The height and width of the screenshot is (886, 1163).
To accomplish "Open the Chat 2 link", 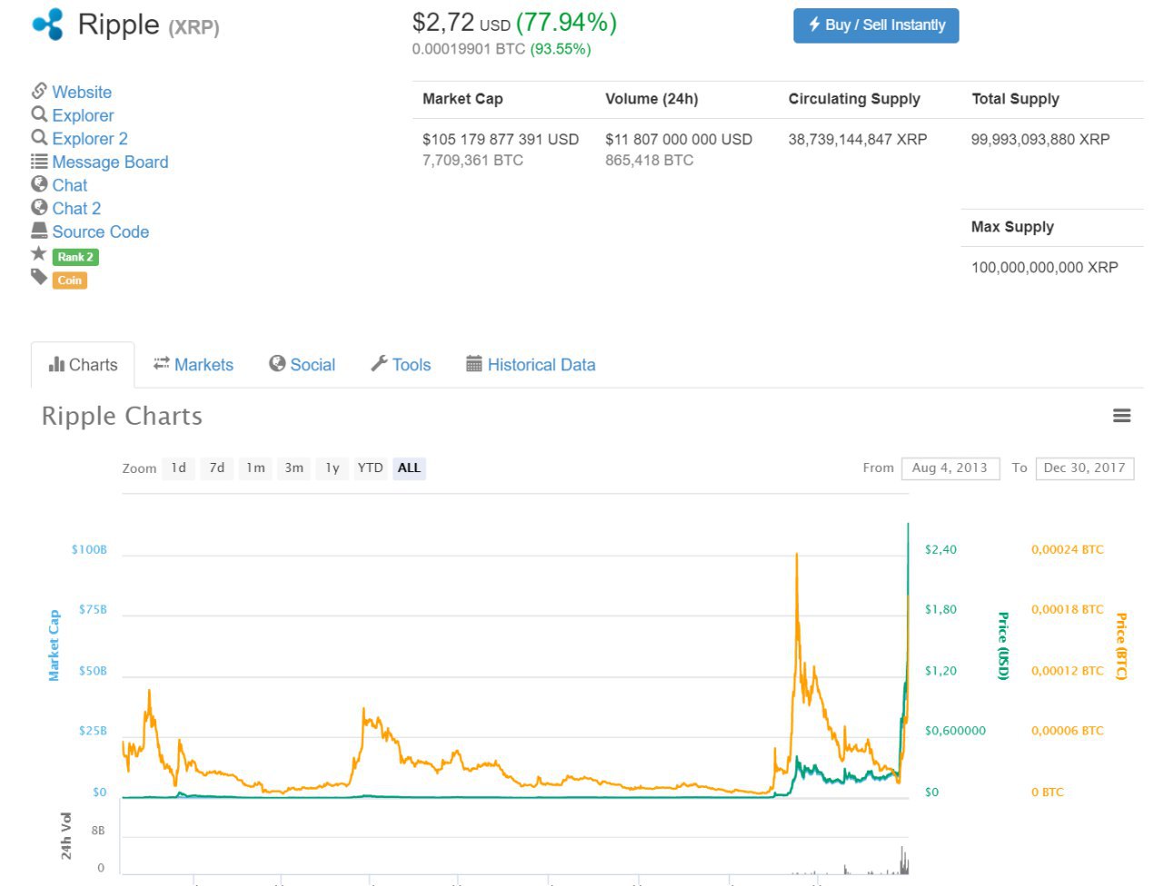I will tap(76, 209).
